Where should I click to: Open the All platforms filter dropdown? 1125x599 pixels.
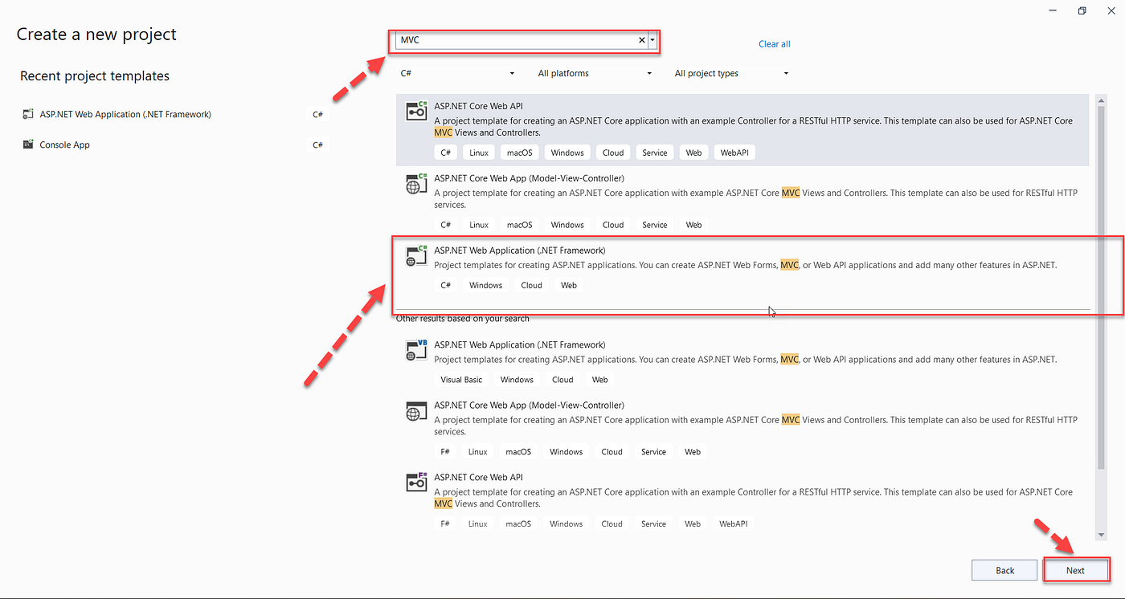pyautogui.click(x=595, y=73)
